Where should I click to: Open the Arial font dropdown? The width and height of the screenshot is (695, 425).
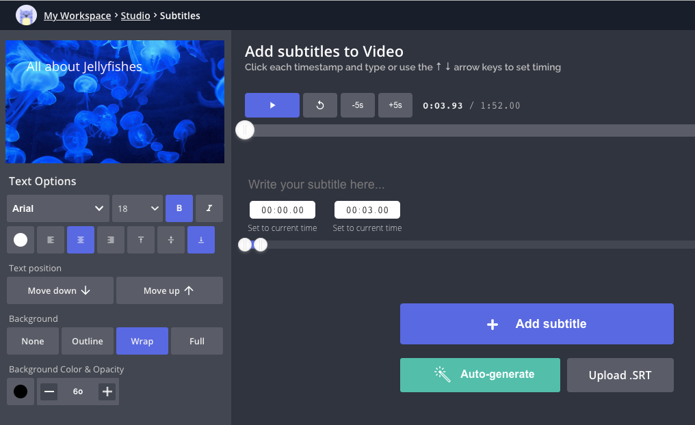click(57, 208)
